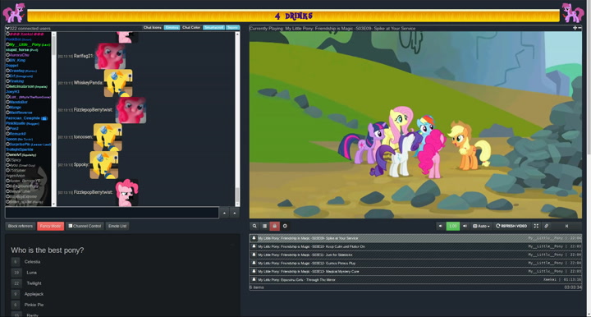Open Channel Control panel
The height and width of the screenshot is (317, 591).
pyautogui.click(x=85, y=226)
